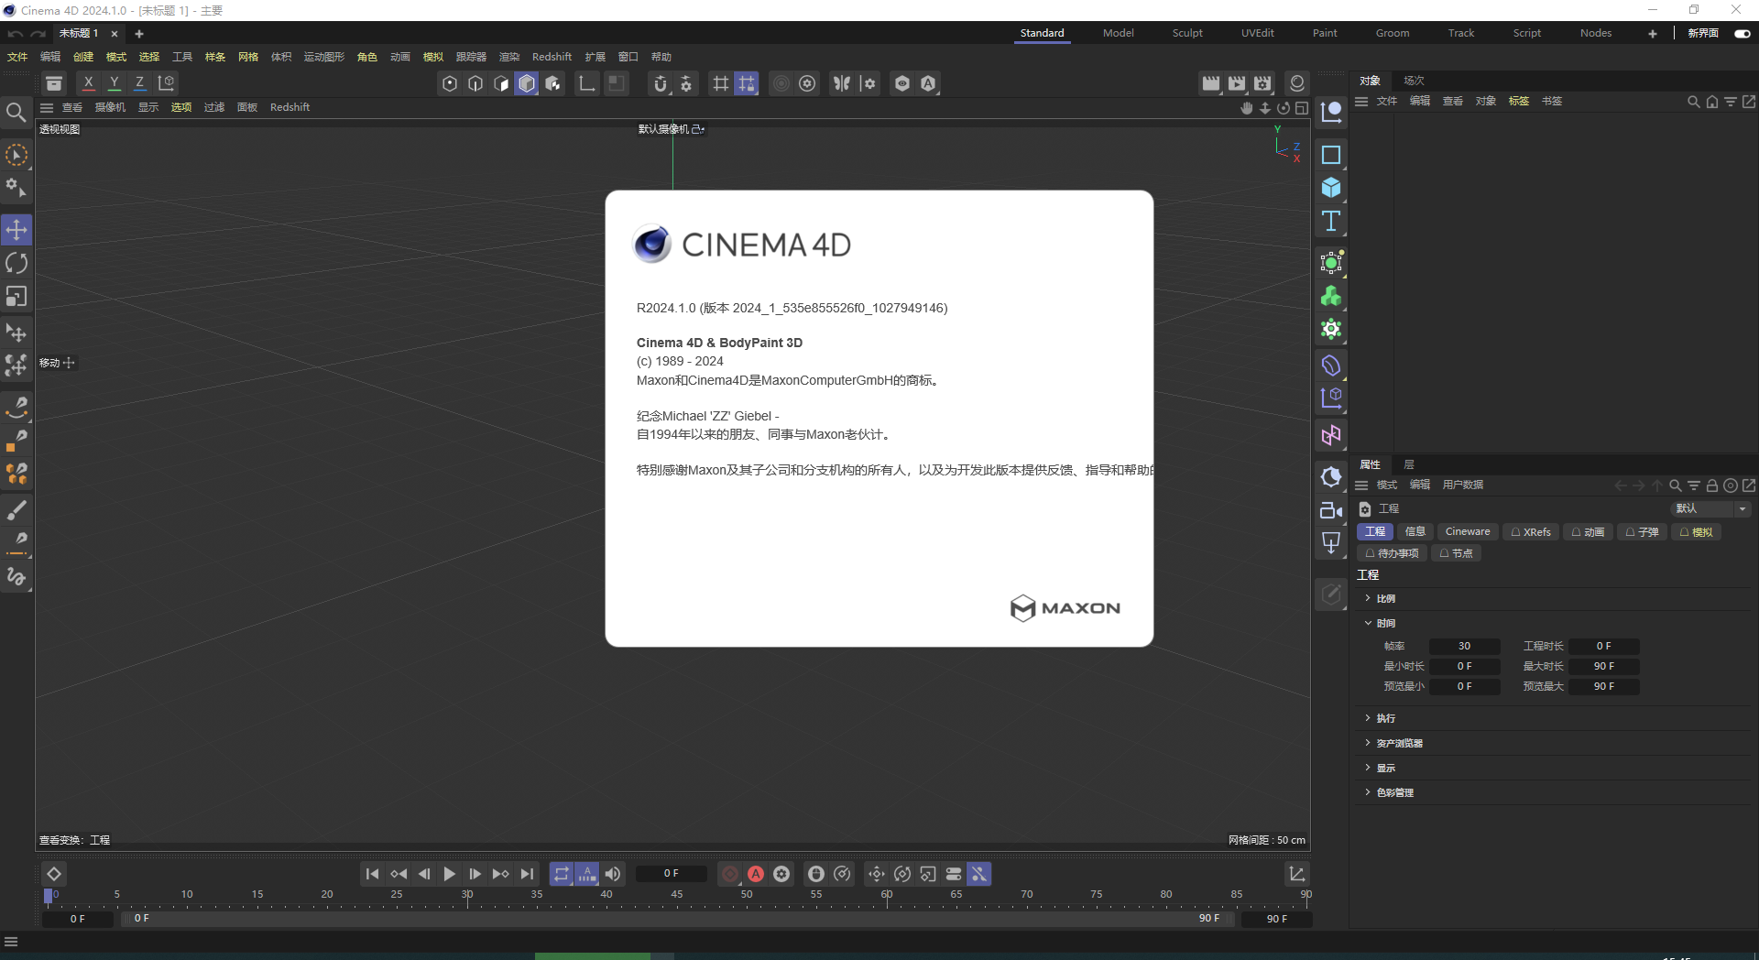1759x960 pixels.
Task: Open the live selection tool
Action: pyautogui.click(x=16, y=155)
